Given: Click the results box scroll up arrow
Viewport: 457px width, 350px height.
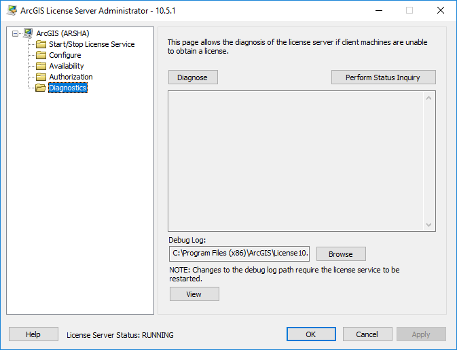Looking at the screenshot, I should tap(428, 99).
